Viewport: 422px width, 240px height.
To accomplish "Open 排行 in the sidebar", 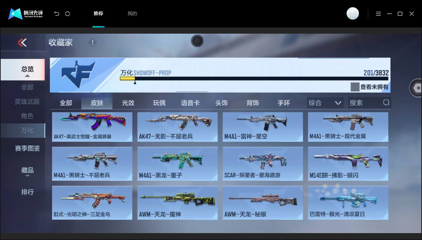I will tap(27, 192).
